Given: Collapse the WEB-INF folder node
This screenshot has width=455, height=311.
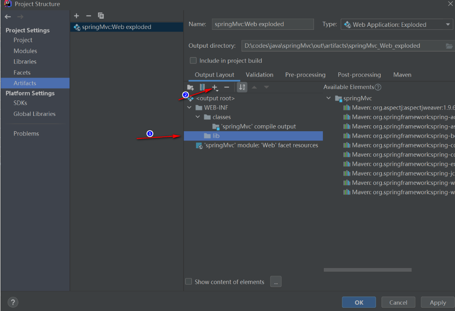Looking at the screenshot, I should pyautogui.click(x=190, y=107).
